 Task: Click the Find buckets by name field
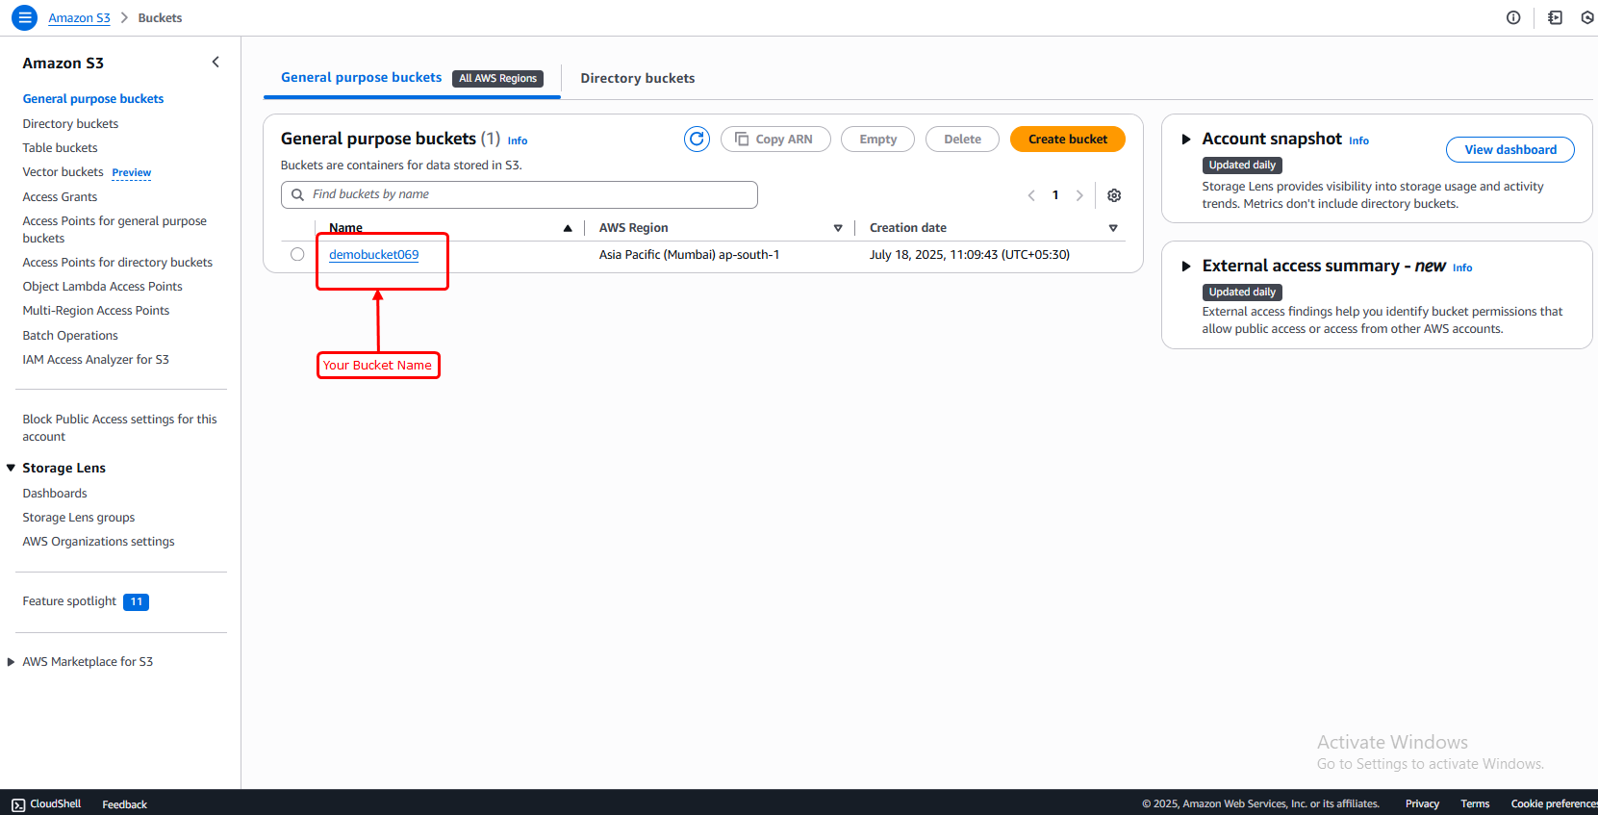click(x=520, y=194)
